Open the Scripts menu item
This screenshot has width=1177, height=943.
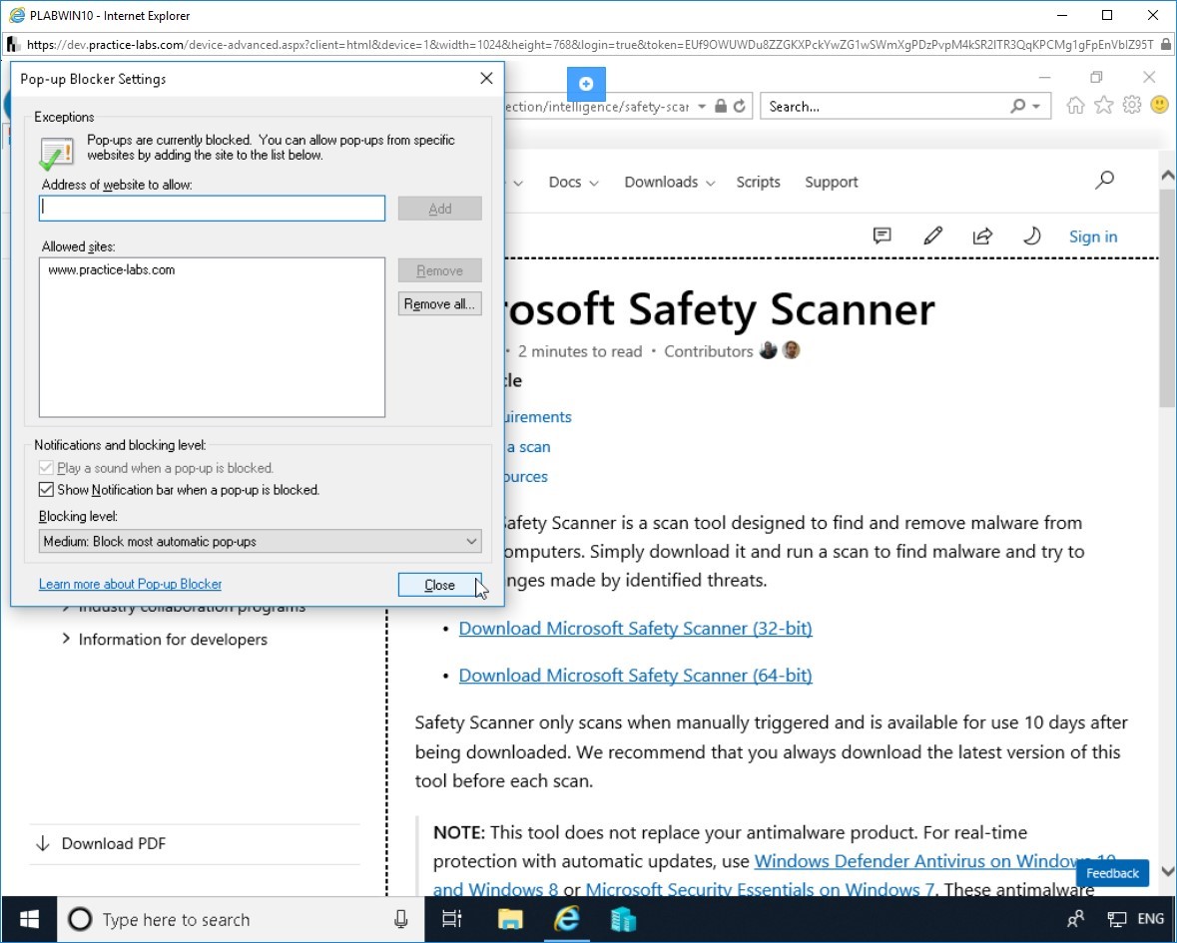tap(758, 182)
